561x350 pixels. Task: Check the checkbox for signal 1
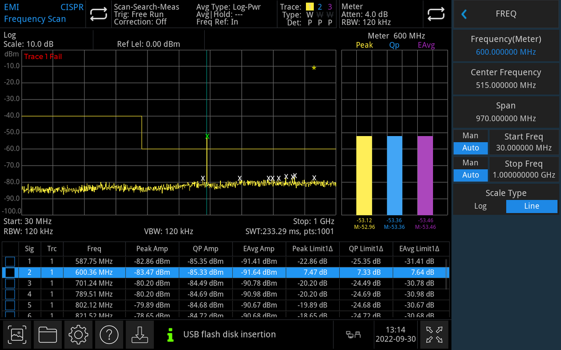(x=10, y=261)
